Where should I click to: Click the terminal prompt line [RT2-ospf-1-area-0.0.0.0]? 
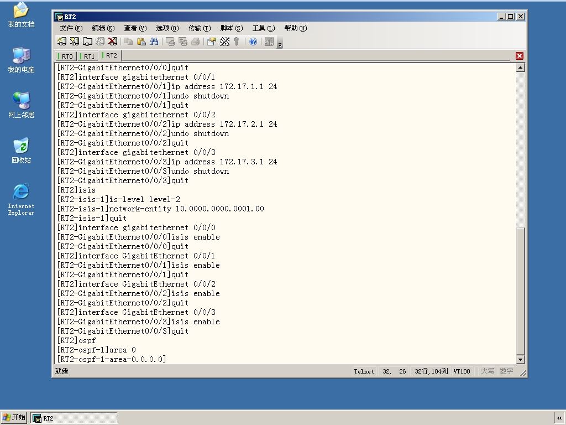112,359
